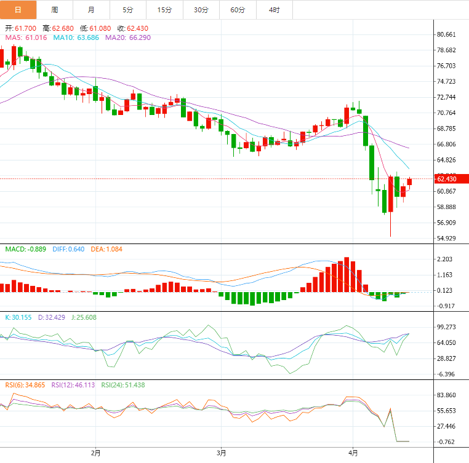The height and width of the screenshot is (463, 469).
Task: Click the 68.785 price axis value
Action: (446, 129)
